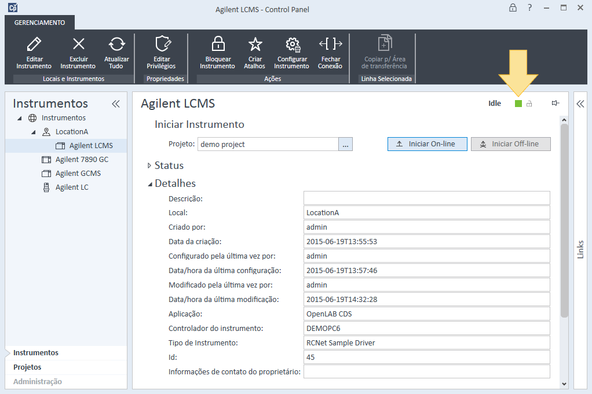Open help question mark in title bar
The image size is (592, 394).
[529, 8]
